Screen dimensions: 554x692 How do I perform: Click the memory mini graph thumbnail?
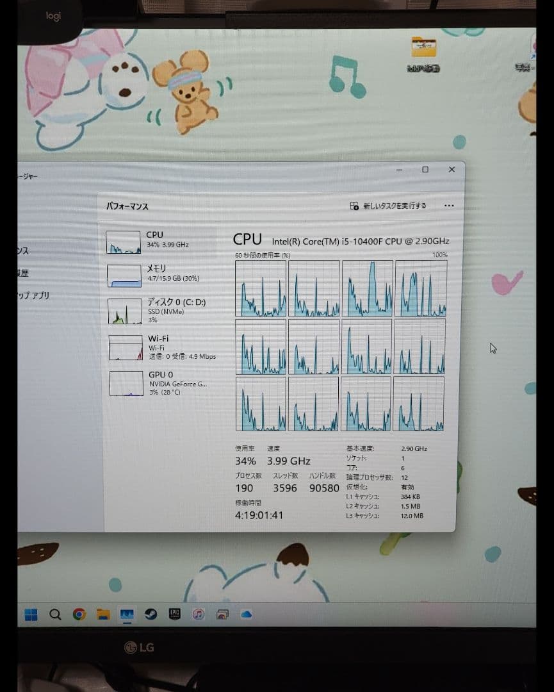tap(124, 276)
